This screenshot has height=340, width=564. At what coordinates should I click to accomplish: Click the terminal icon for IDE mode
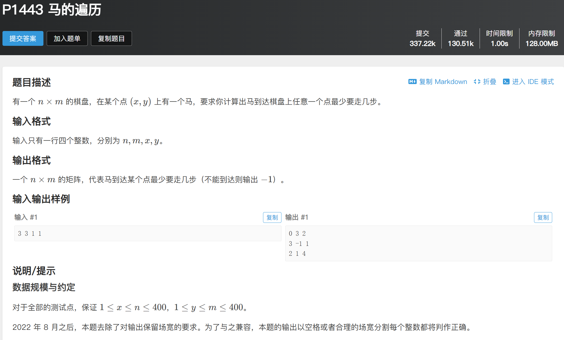tap(506, 82)
